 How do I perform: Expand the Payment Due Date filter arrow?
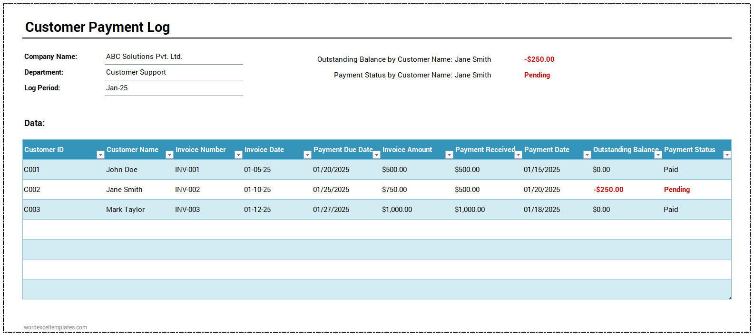coord(376,155)
